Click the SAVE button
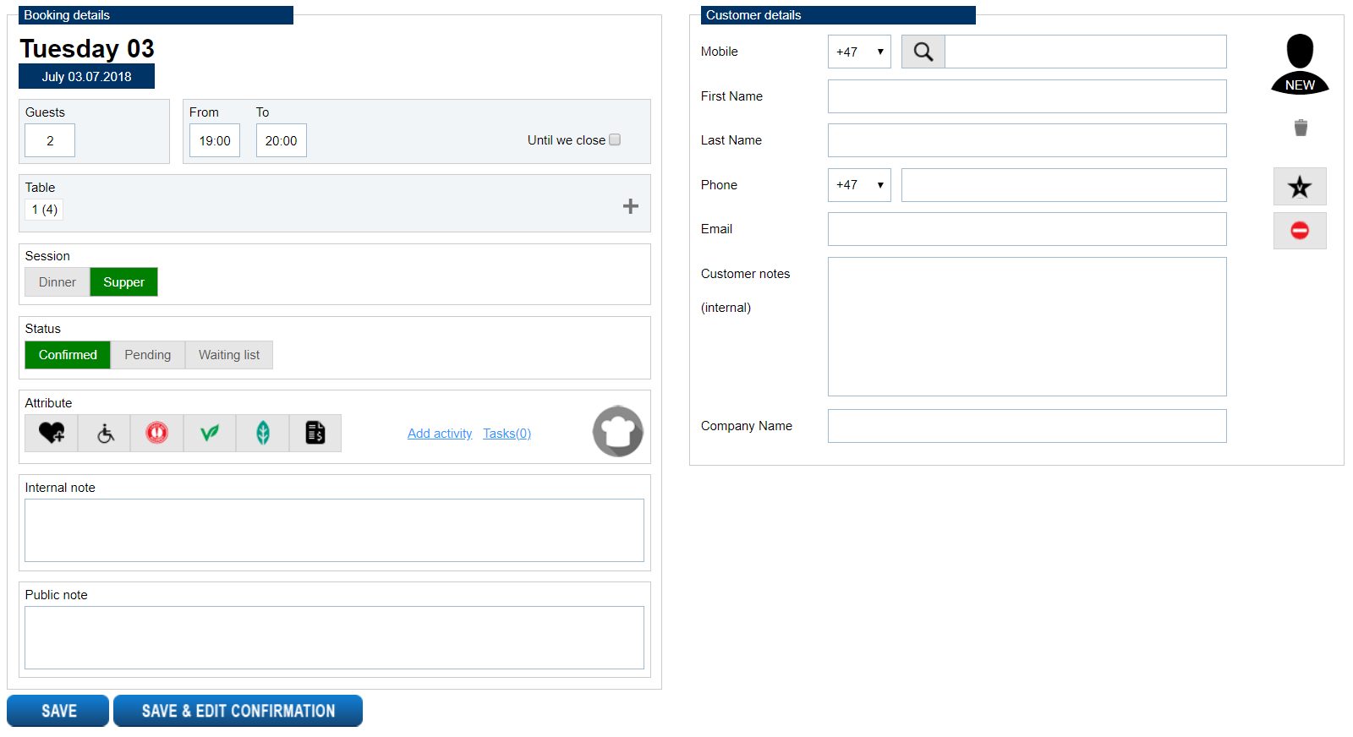This screenshot has height=737, width=1353. [58, 711]
